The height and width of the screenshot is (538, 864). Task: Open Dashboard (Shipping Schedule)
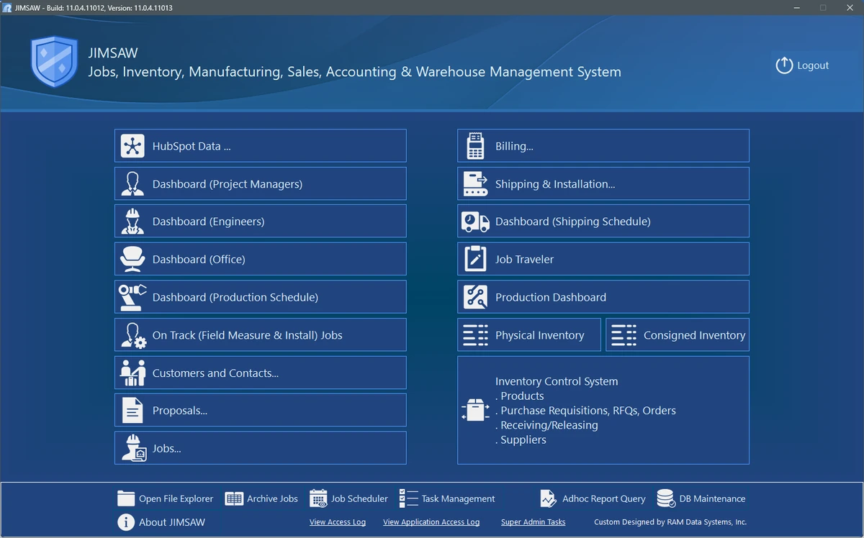pos(603,222)
